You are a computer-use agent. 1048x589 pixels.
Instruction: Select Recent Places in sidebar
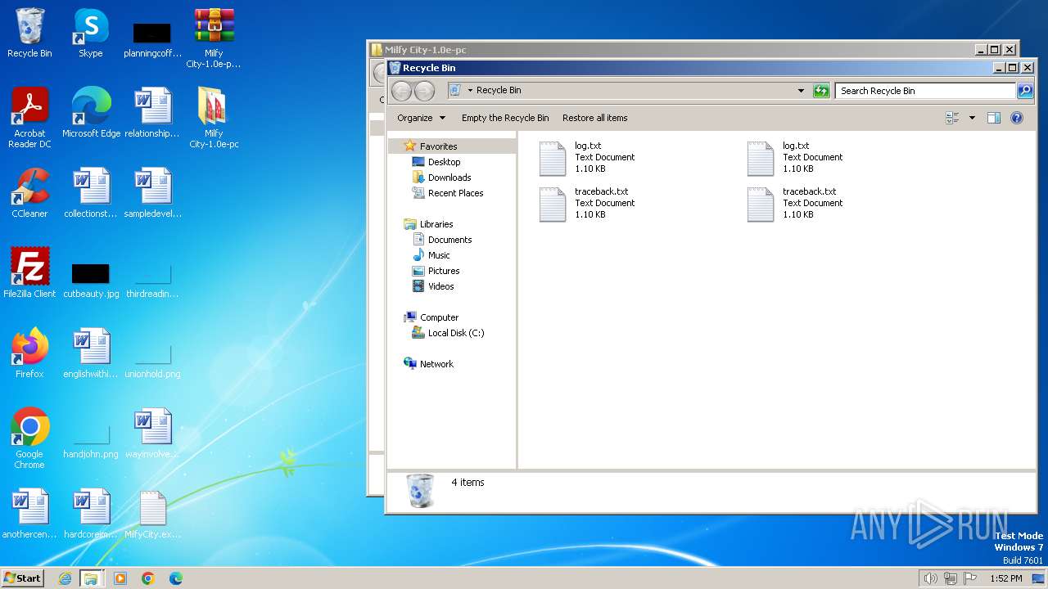point(455,193)
